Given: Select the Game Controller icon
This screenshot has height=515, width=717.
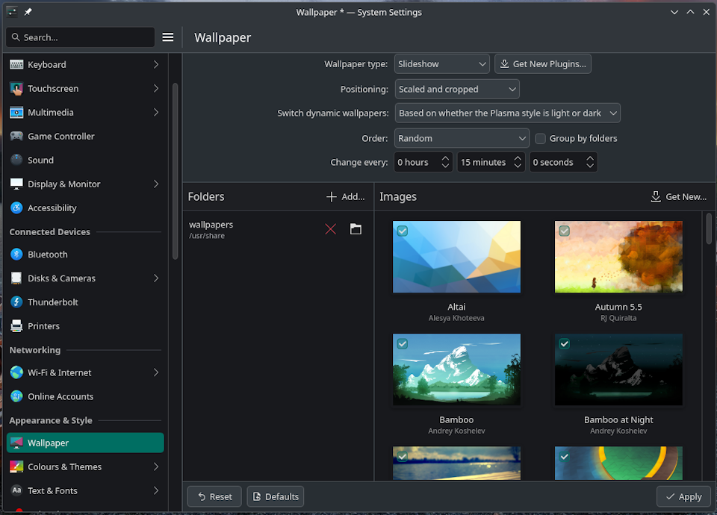Looking at the screenshot, I should 16,137.
